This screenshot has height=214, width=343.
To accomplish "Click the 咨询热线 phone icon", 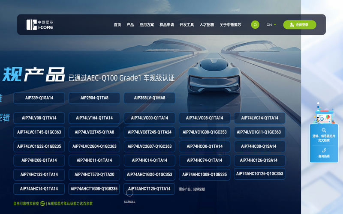I will pos(324,150).
